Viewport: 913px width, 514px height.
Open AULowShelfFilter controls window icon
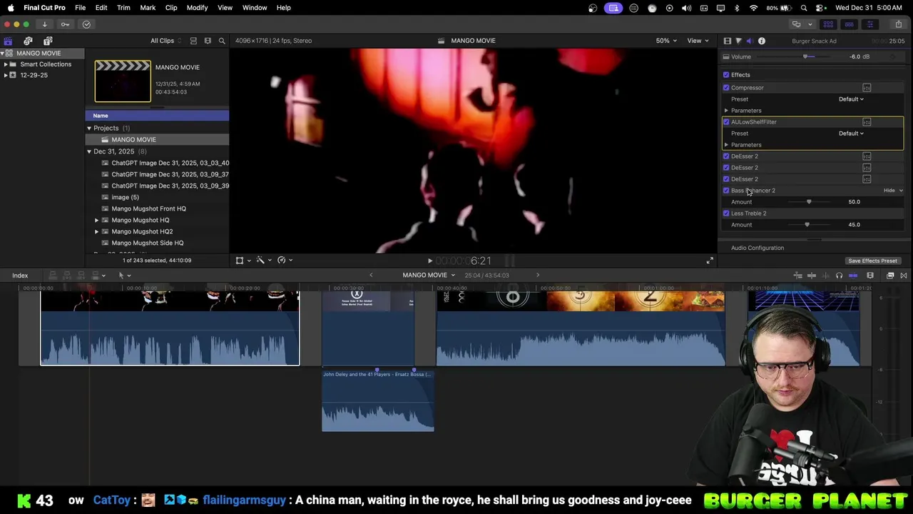point(867,122)
